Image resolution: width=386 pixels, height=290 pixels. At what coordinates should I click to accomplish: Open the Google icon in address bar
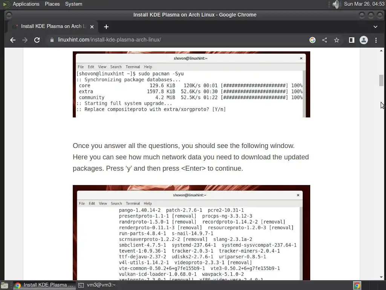[312, 40]
